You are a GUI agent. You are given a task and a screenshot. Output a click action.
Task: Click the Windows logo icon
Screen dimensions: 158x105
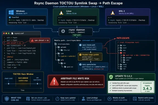[11, 12]
